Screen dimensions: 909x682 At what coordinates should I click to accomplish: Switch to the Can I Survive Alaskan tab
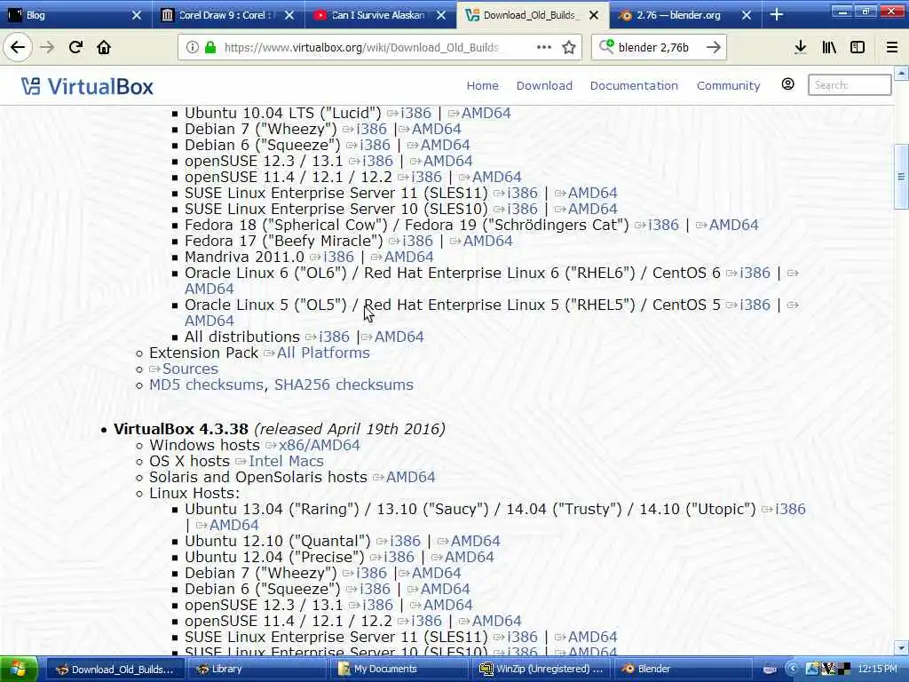(380, 15)
